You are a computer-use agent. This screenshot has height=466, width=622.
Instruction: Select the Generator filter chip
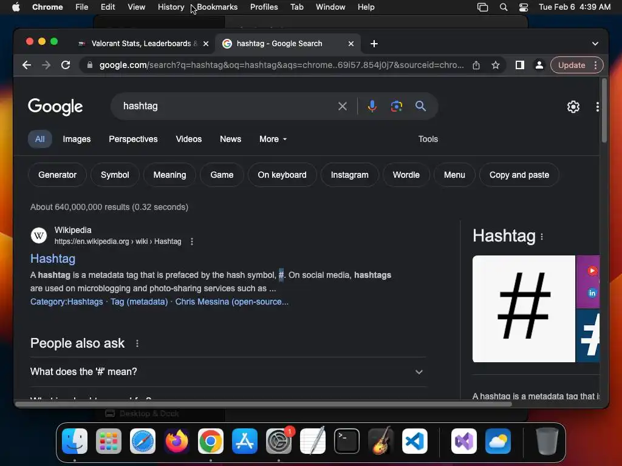[58, 175]
